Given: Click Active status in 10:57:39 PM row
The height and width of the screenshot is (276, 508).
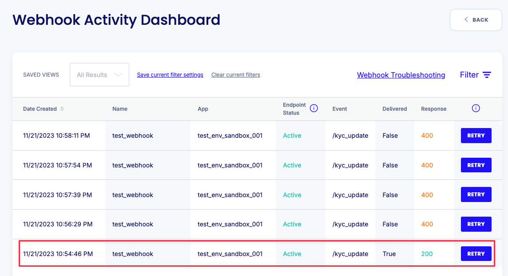Looking at the screenshot, I should tap(292, 195).
